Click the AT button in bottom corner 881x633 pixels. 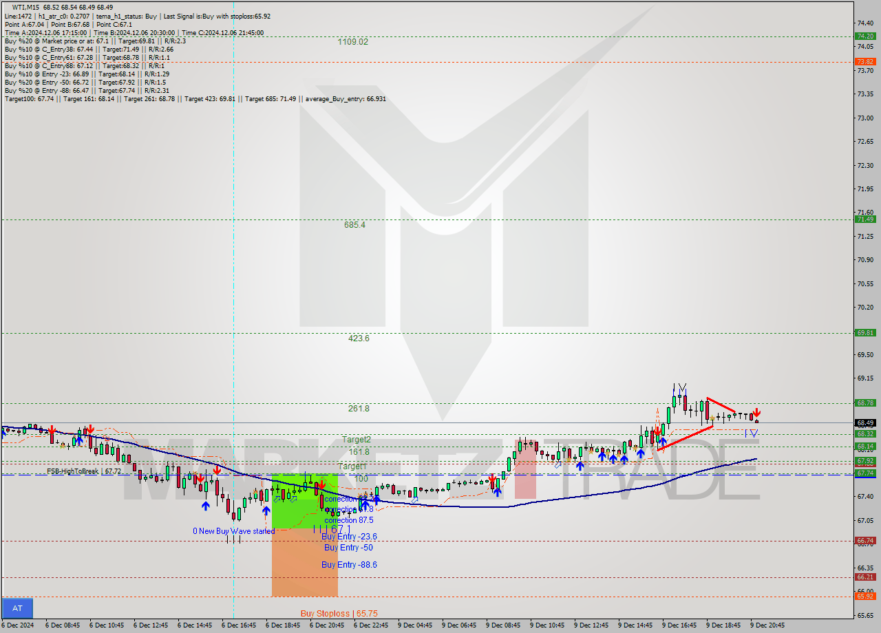17,608
